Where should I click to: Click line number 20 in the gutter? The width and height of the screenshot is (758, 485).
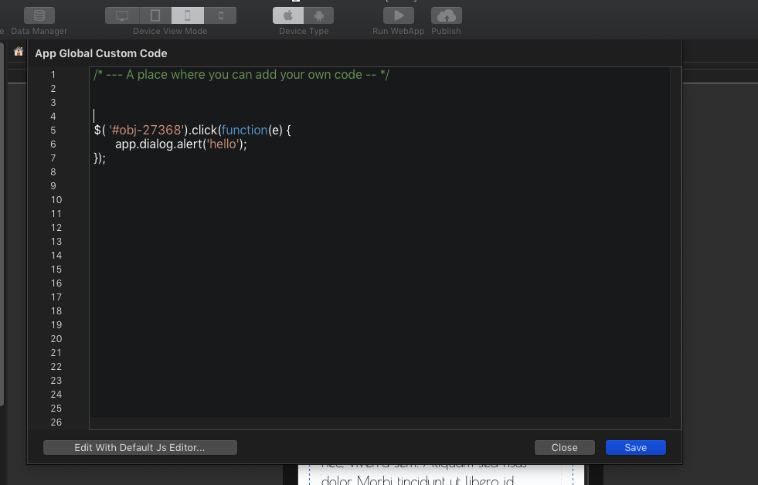(56, 338)
